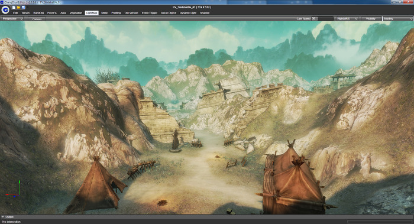
Task: Switch to the Post FX tab
Action: coord(52,12)
